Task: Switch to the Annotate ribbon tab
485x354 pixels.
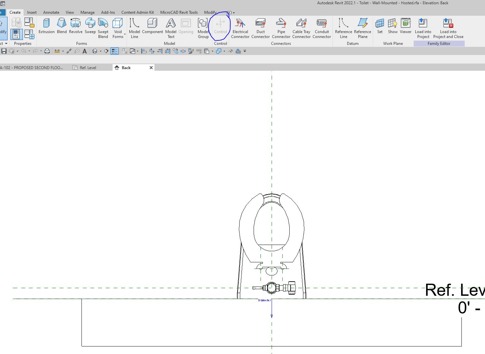Action: (51, 12)
